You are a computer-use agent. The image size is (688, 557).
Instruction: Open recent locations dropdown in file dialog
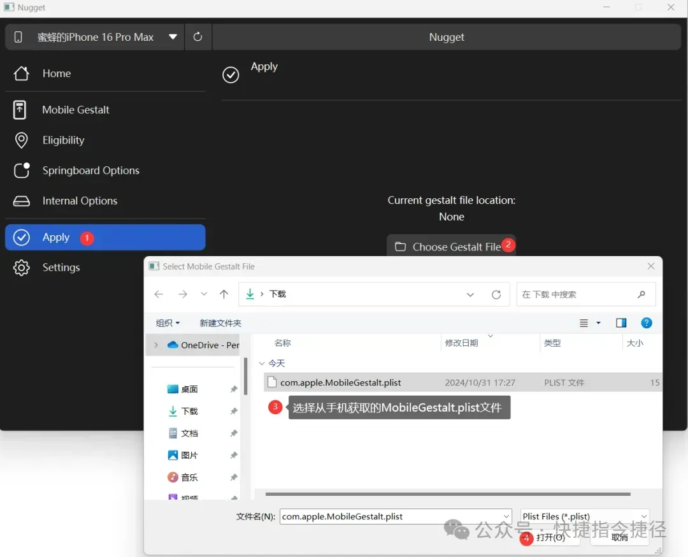point(204,294)
